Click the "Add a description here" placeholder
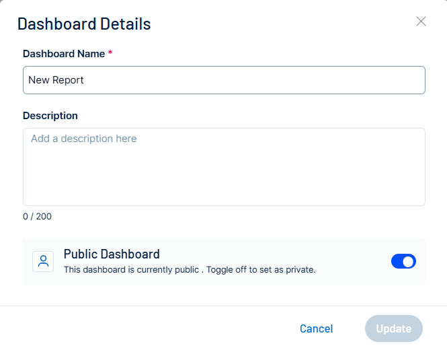 83,139
